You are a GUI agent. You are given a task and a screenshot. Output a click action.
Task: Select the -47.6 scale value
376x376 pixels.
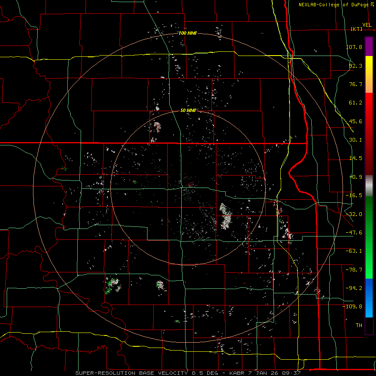click(354, 233)
